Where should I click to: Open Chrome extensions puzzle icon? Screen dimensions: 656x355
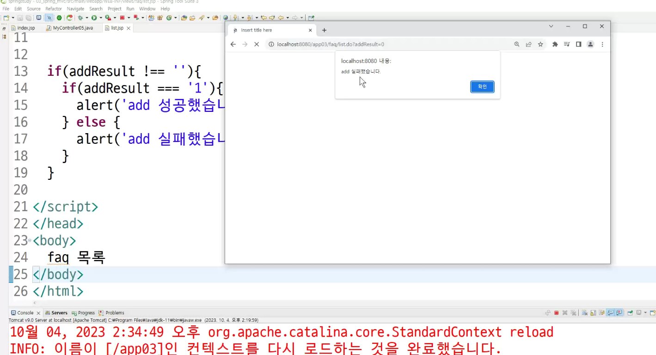555,44
